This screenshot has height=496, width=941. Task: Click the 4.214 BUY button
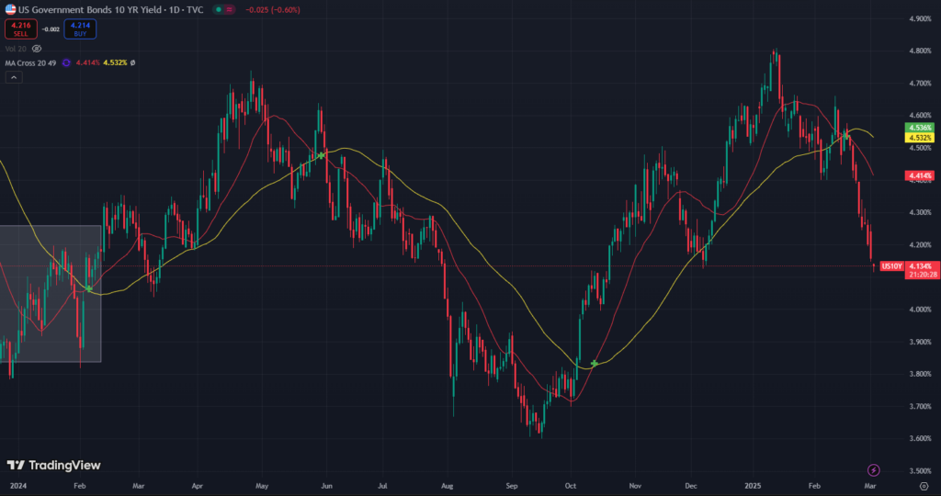(x=81, y=28)
